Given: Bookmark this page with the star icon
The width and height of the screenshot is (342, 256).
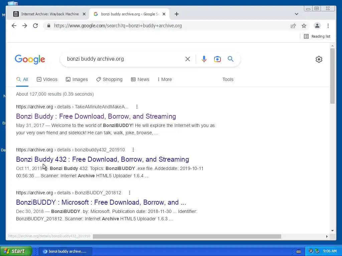Looking at the screenshot, I should [x=304, y=26].
